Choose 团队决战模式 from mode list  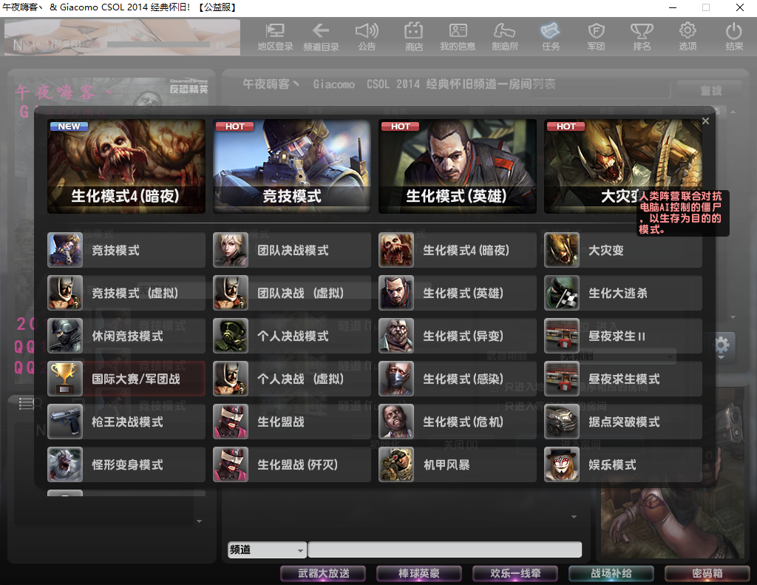tap(292, 251)
